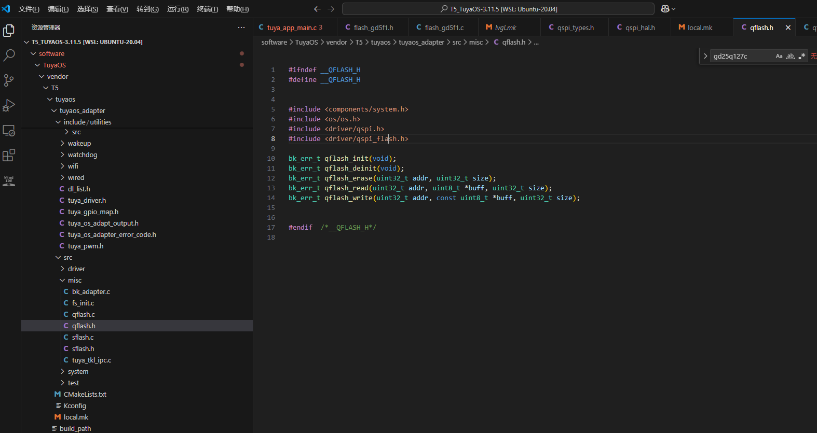Collapse the tuyaos_adapter folder

(x=137, y=110)
